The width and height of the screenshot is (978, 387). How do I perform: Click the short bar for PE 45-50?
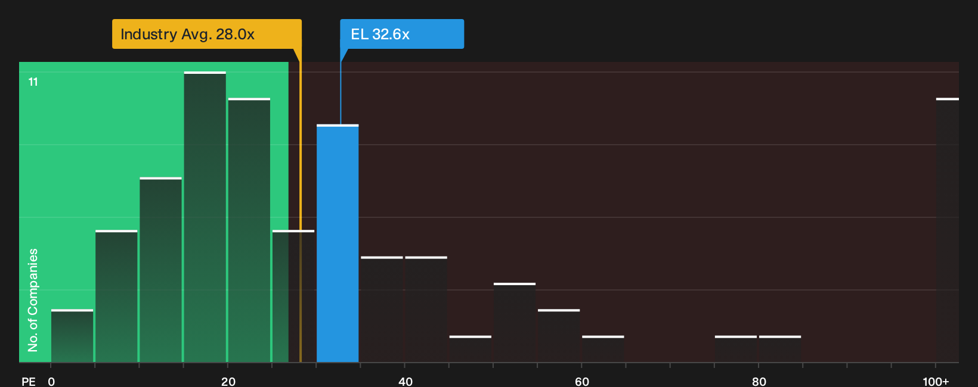pyautogui.click(x=471, y=349)
